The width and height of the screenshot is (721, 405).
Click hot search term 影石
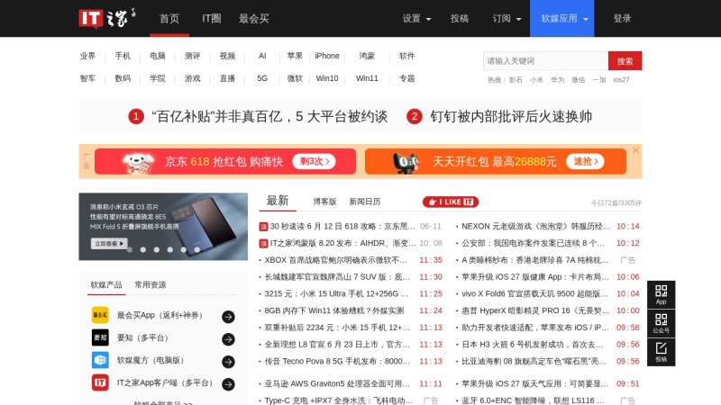tap(516, 80)
